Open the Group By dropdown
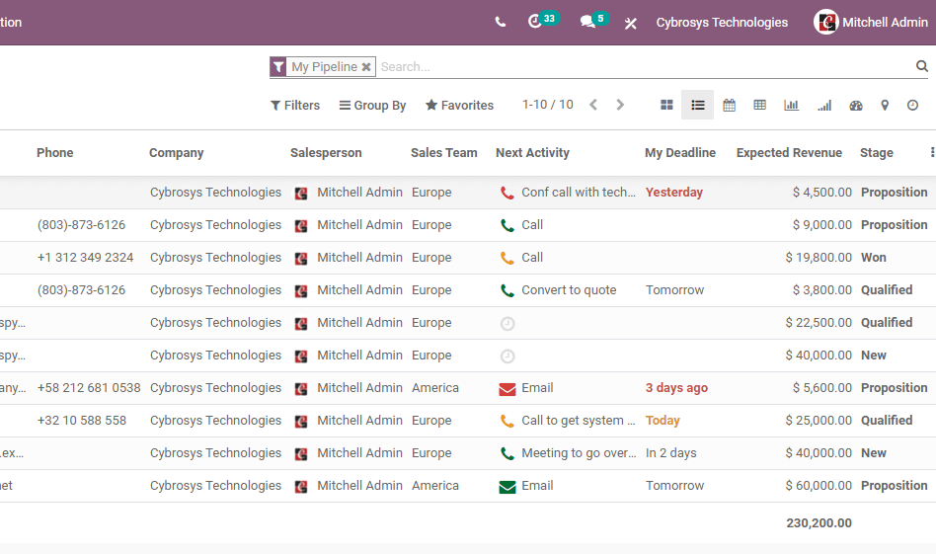 pyautogui.click(x=372, y=105)
